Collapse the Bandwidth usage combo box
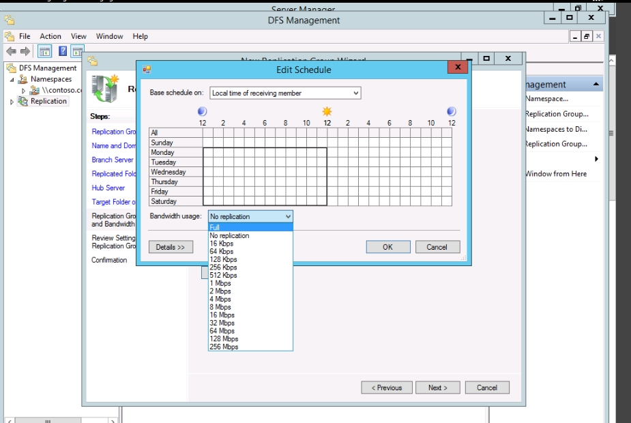This screenshot has width=631, height=423. (288, 216)
